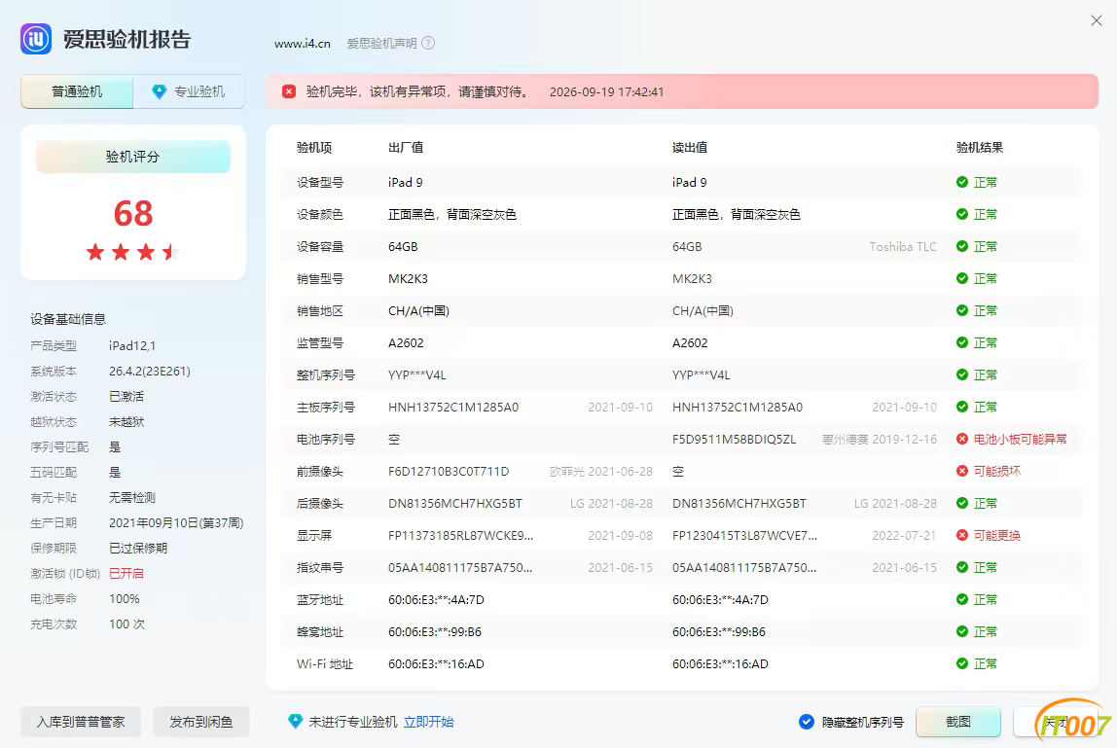The width and height of the screenshot is (1117, 748).
Task: Click the green check icon in 蓝牙地址 row
Action: 961,599
